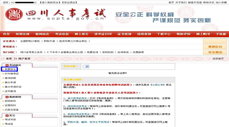Open 网上报名 in the red navigation bar
Screen dimensions: 229x127
[81, 34]
